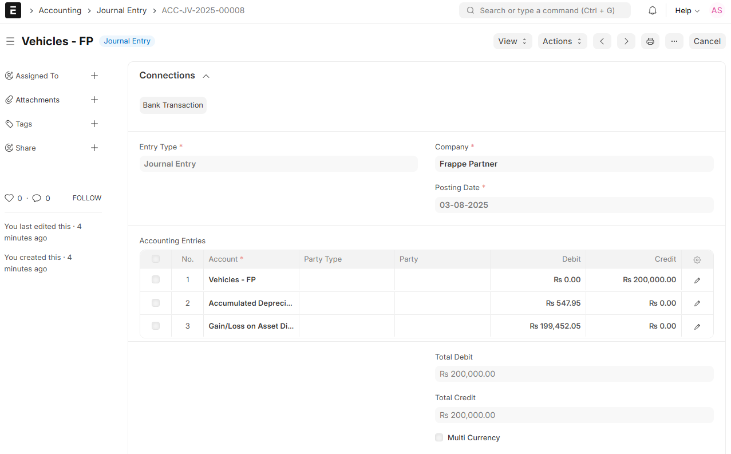Print this journal entry via printer icon

[650, 41]
